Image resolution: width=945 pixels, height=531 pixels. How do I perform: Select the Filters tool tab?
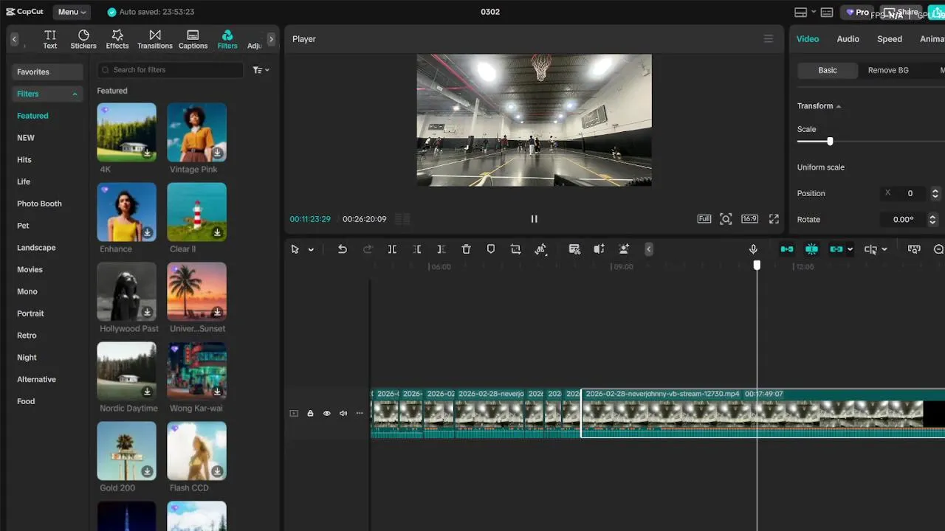coord(227,40)
